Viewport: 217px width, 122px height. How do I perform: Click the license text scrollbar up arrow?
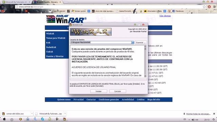point(145,47)
